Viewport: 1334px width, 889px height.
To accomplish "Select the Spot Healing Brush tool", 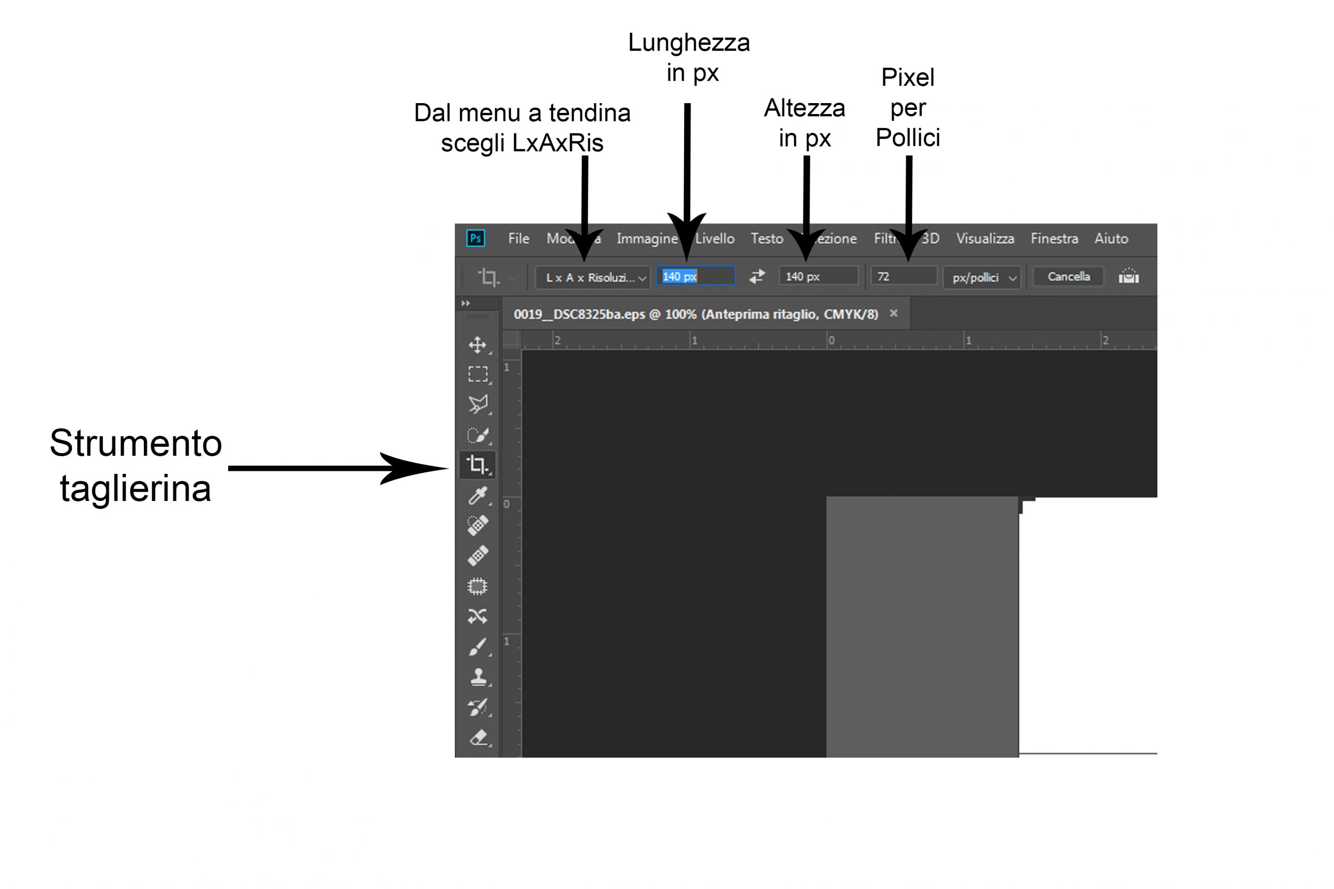I will tap(477, 525).
